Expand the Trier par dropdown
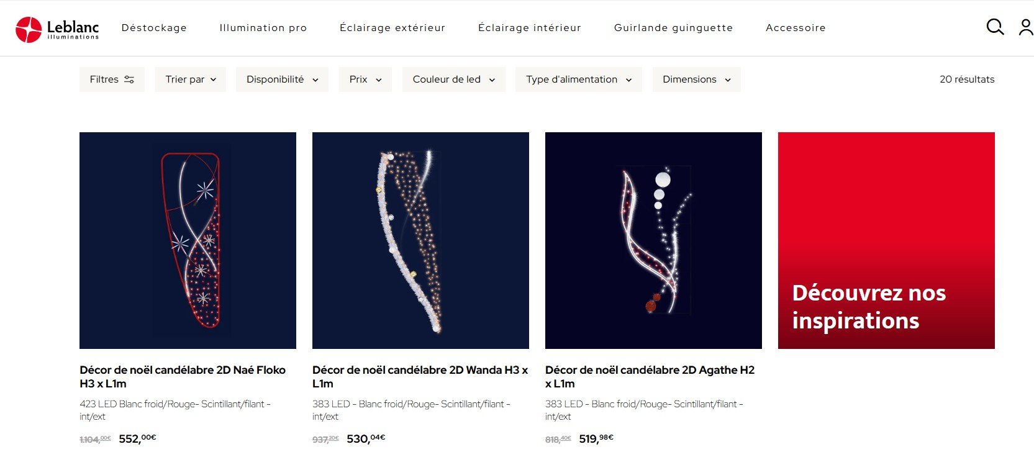 [191, 79]
